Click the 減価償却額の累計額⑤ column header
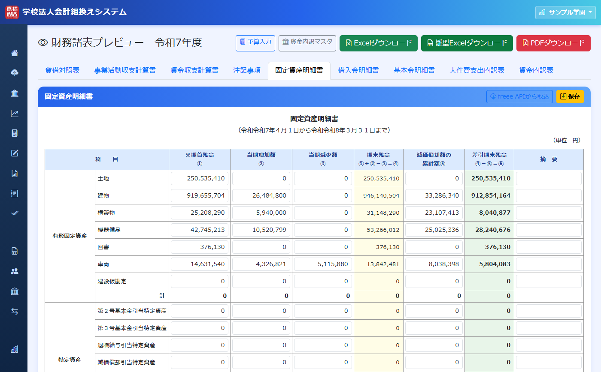Image resolution: width=601 pixels, height=372 pixels. (434, 159)
